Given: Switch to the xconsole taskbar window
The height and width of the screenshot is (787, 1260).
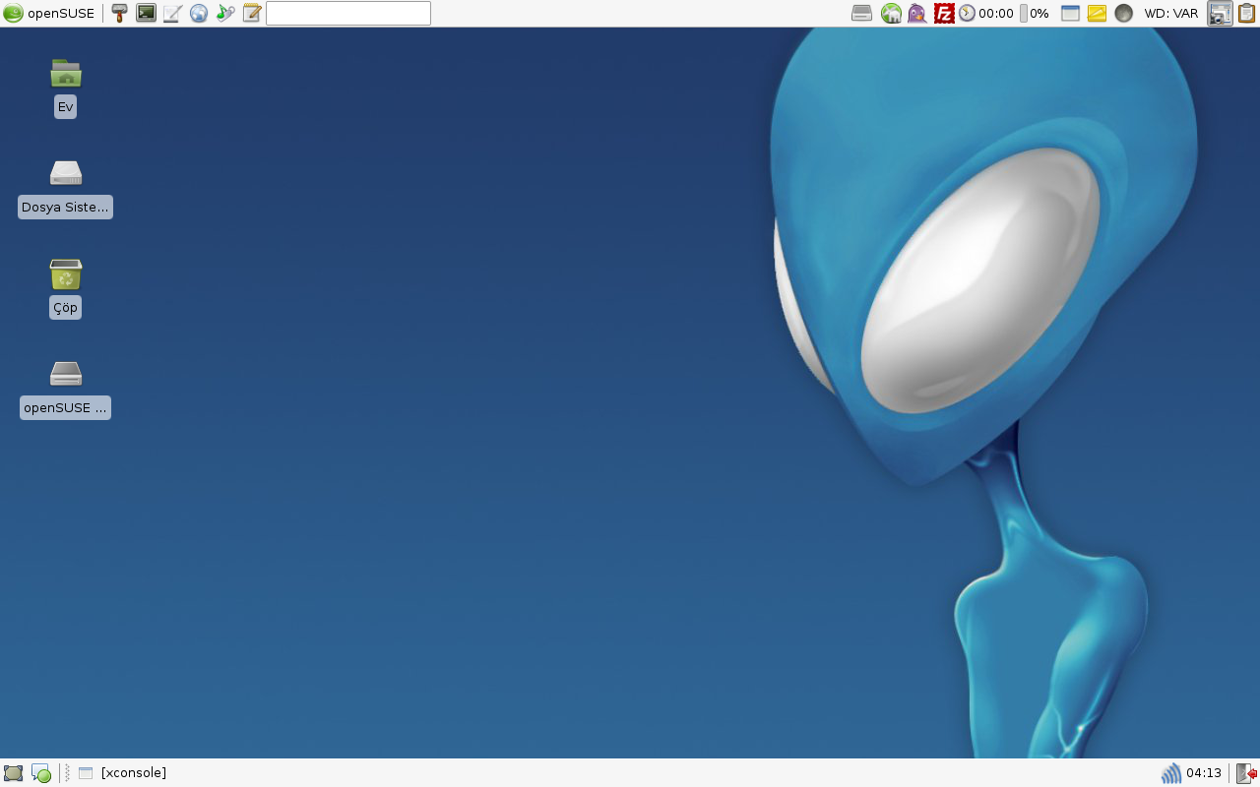Looking at the screenshot, I should 123,773.
